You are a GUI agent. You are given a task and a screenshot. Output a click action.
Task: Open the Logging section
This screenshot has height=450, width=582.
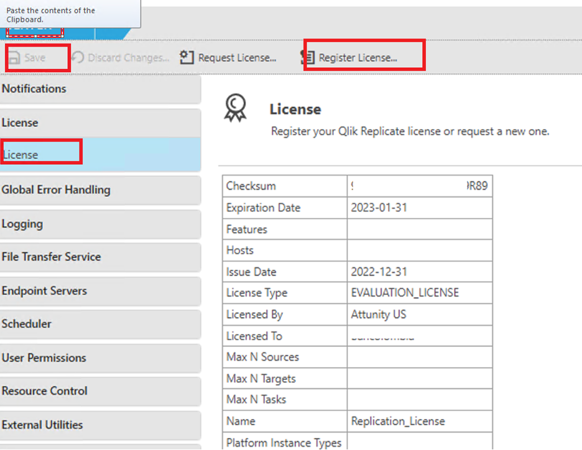[100, 224]
